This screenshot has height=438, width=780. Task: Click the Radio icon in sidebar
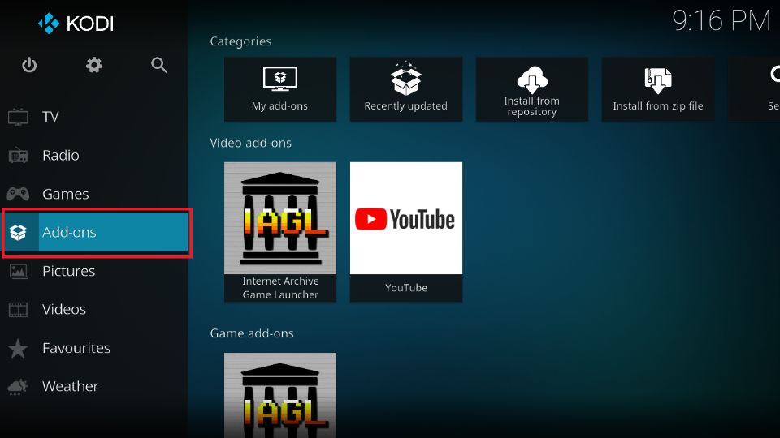pyautogui.click(x=19, y=156)
